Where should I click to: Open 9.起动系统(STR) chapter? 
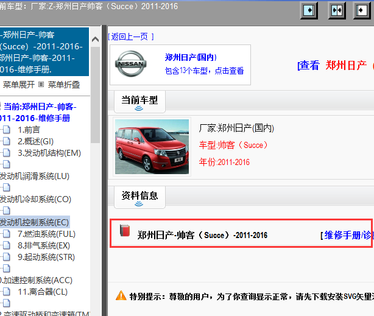coord(46,257)
